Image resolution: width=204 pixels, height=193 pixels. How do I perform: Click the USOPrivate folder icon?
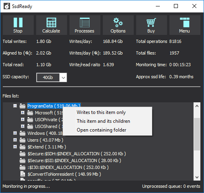pos(30,120)
